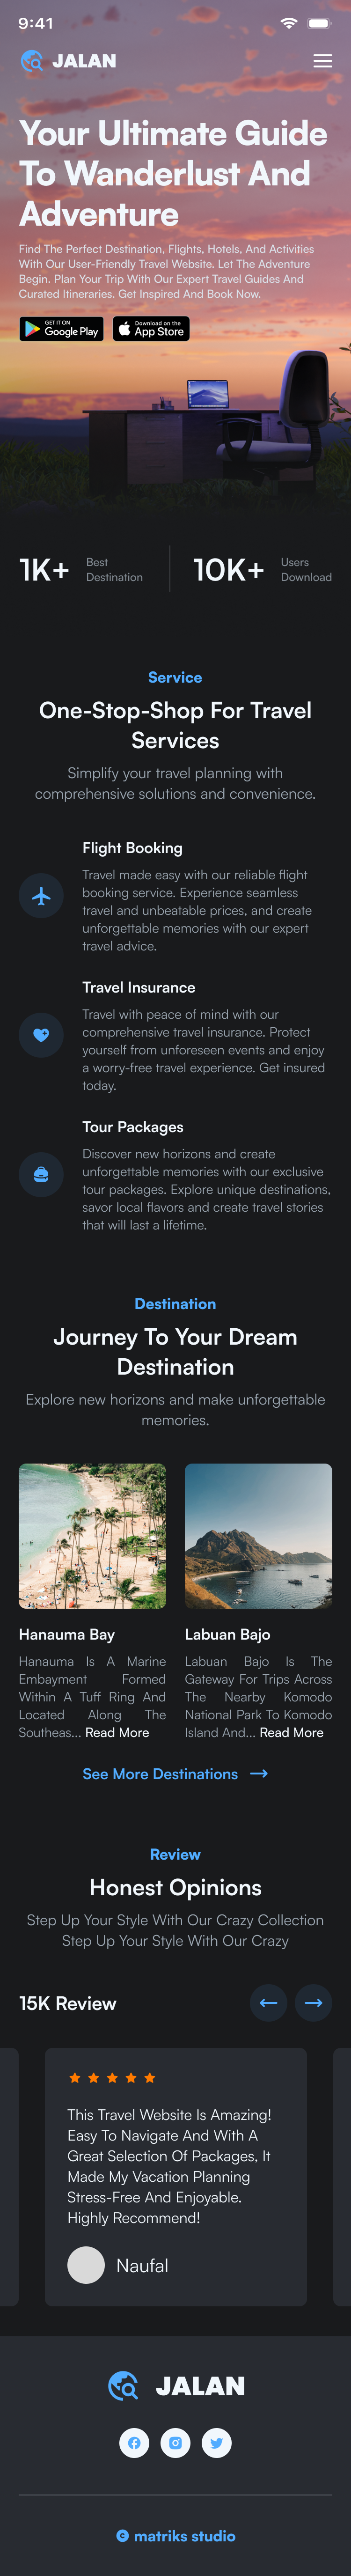Read More about Labuan Bajo

pos(291,1732)
